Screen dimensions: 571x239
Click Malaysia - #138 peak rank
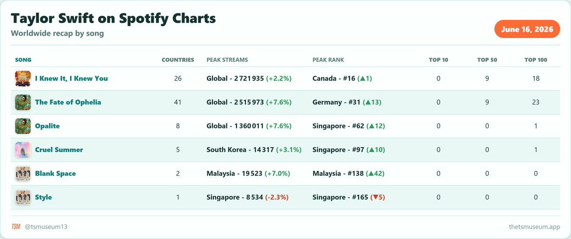point(348,173)
